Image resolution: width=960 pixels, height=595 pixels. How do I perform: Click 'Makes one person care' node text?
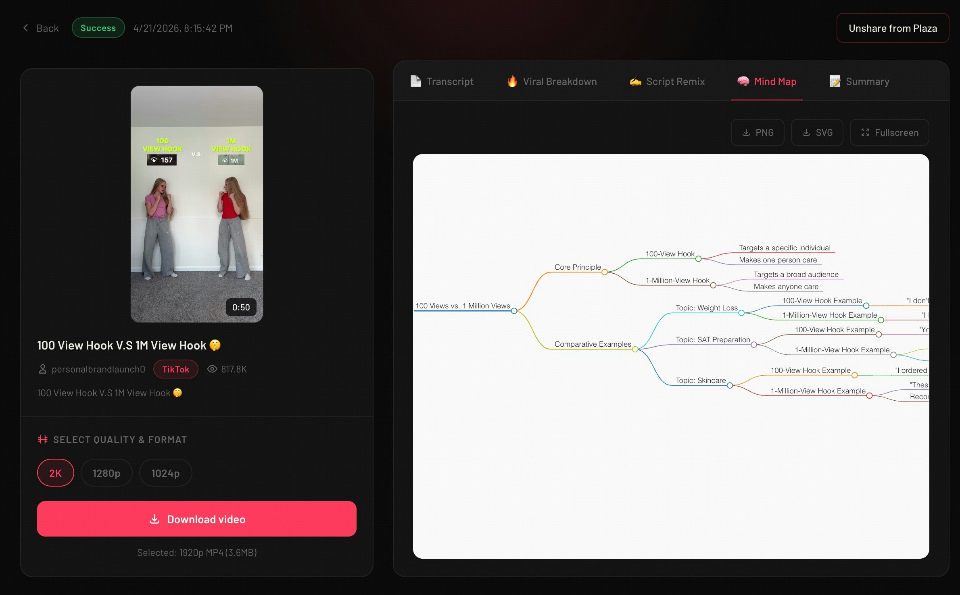click(778, 260)
